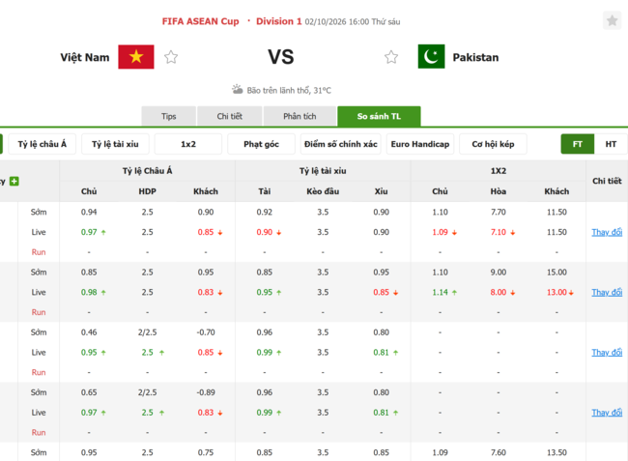Select Tỷ lệ châu Á filter
628x461 pixels.
coord(43,144)
